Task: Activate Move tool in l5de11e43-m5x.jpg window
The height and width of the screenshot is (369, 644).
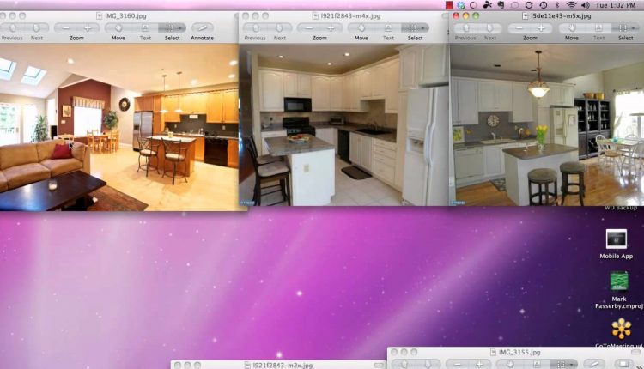Action: point(572,28)
